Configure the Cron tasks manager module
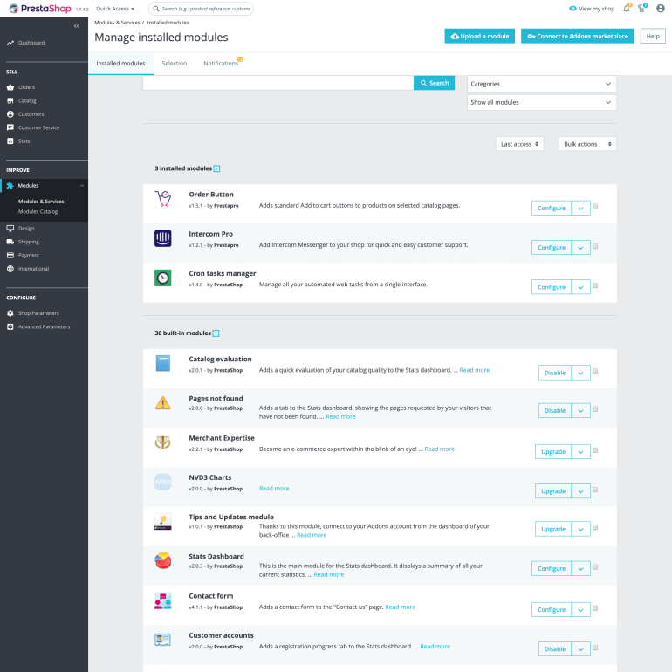Image resolution: width=672 pixels, height=672 pixels. tap(552, 287)
